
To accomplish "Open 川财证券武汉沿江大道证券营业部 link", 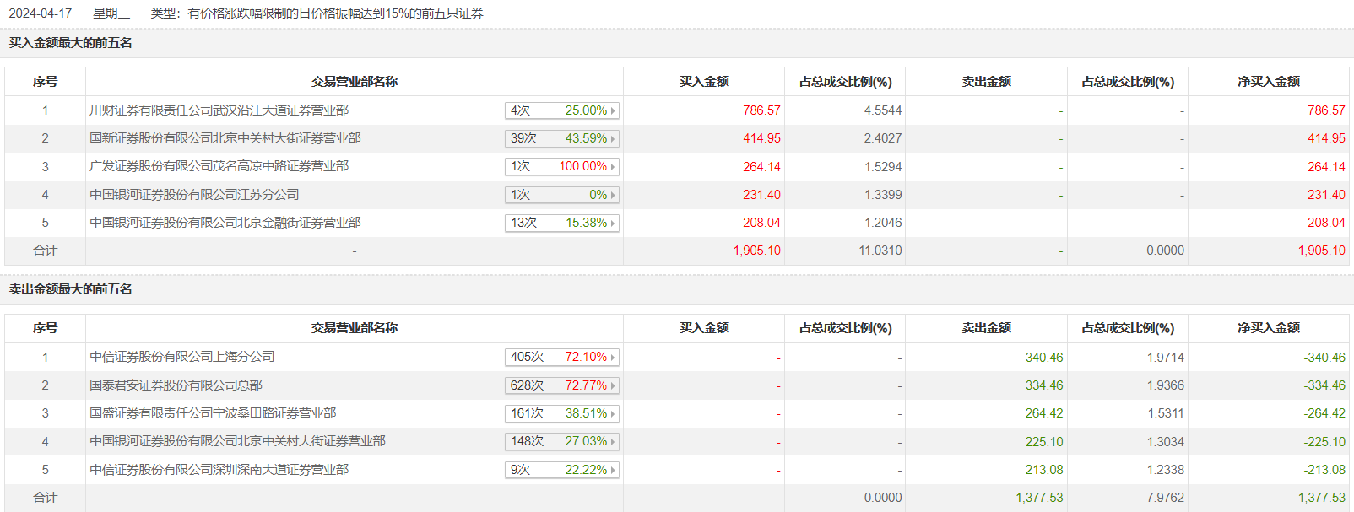I will click(219, 110).
